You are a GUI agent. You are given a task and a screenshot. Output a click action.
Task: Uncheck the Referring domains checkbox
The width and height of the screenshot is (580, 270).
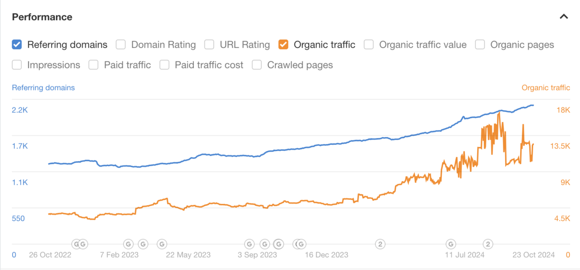coord(17,45)
